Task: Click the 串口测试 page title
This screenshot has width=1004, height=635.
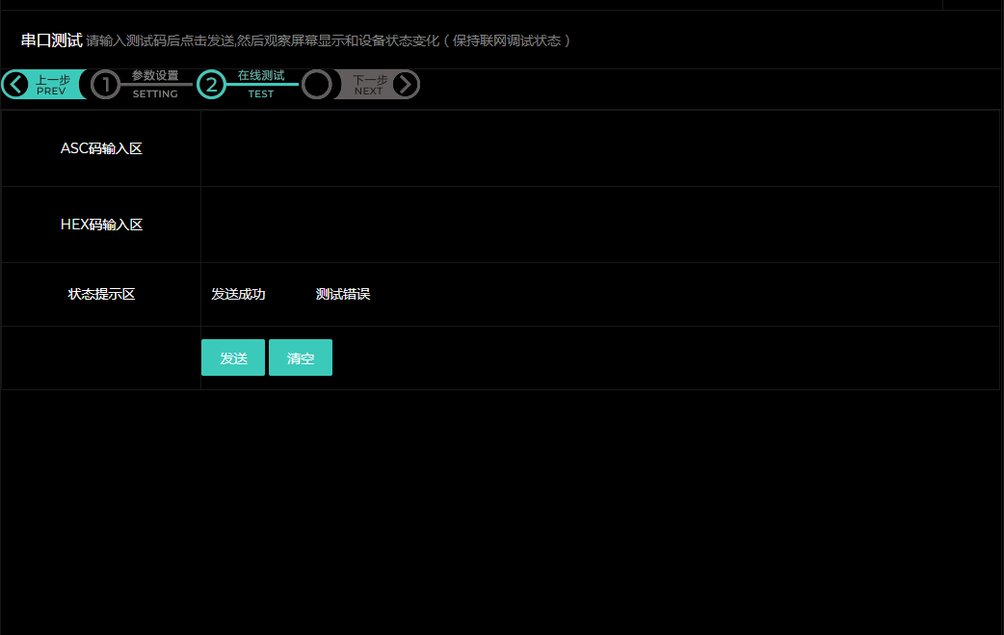Action: point(51,40)
